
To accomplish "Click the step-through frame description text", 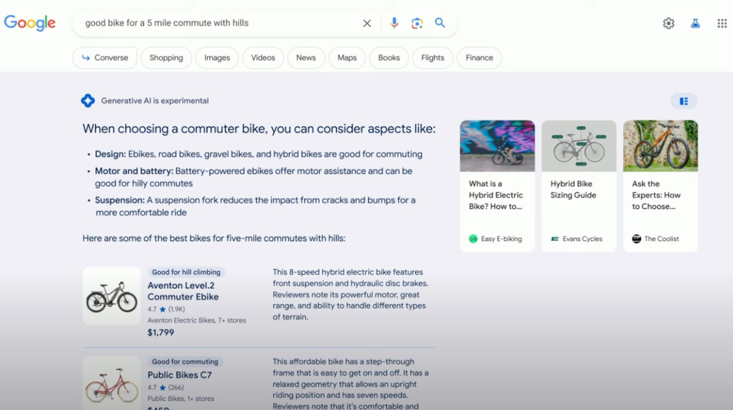I will click(x=351, y=384).
